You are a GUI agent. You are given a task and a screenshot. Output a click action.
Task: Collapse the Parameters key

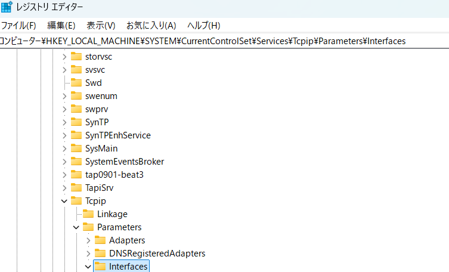coord(76,228)
